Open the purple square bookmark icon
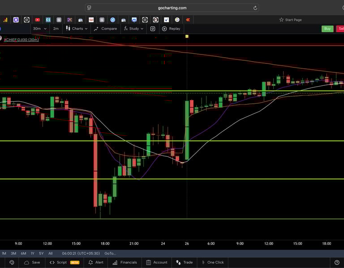 [16, 20]
